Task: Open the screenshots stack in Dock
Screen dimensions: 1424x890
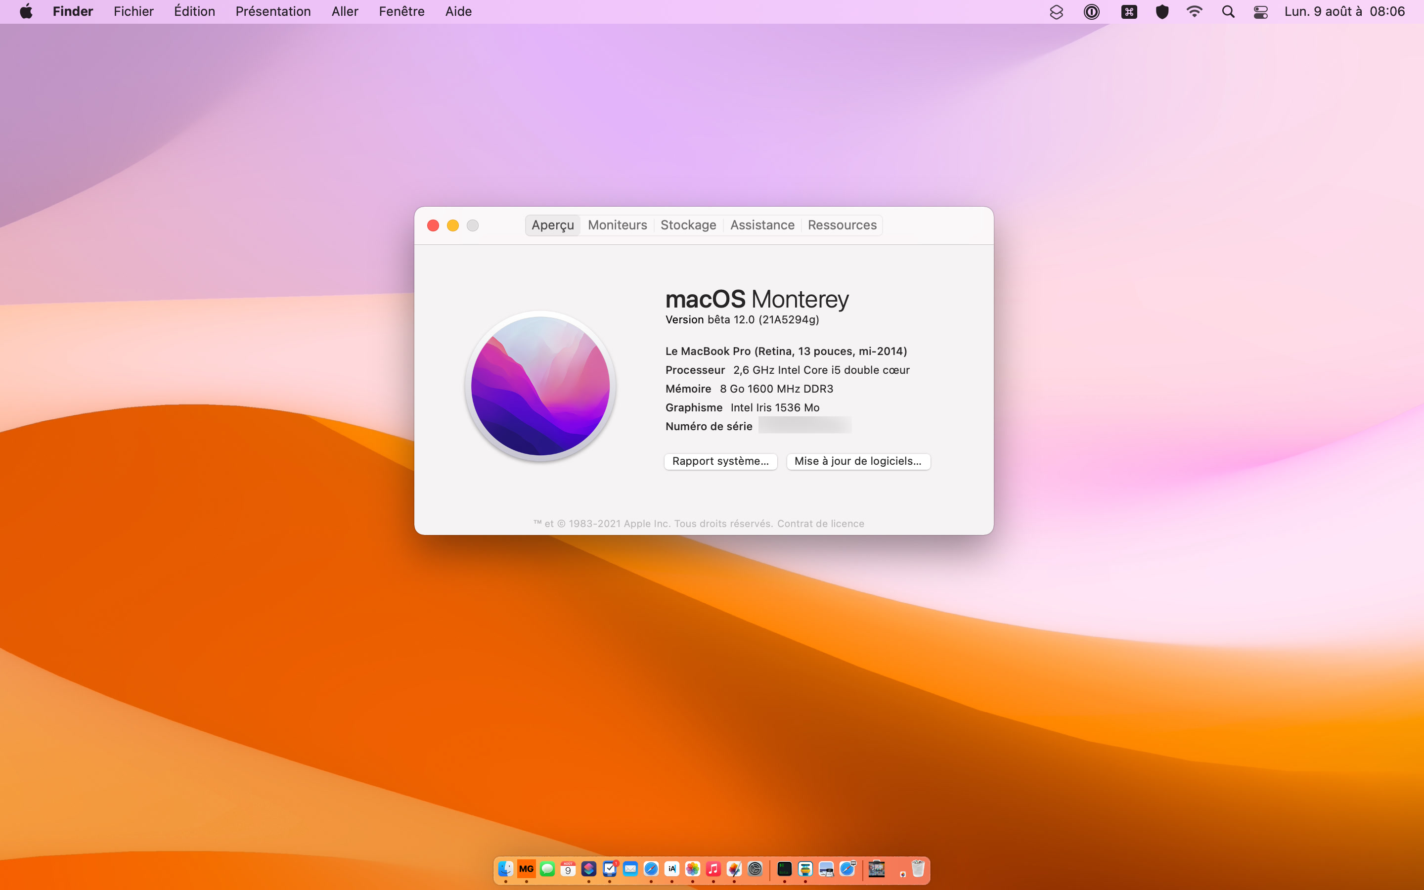Action: pos(877,869)
